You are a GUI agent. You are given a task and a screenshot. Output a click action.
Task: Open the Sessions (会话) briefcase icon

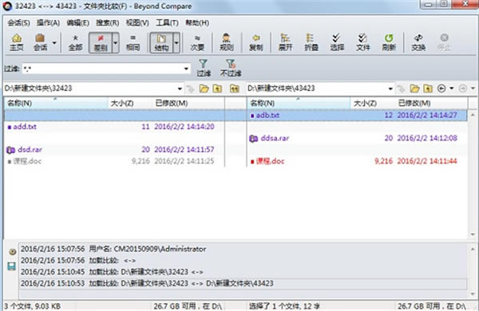click(40, 42)
